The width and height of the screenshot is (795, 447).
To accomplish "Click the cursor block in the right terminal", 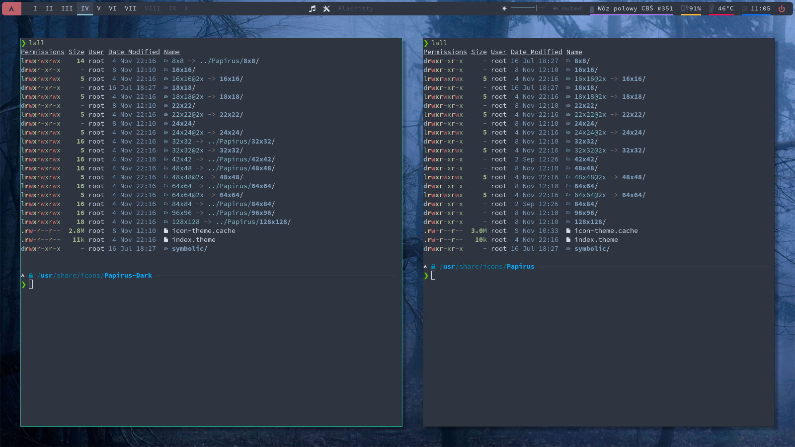I will pos(433,276).
